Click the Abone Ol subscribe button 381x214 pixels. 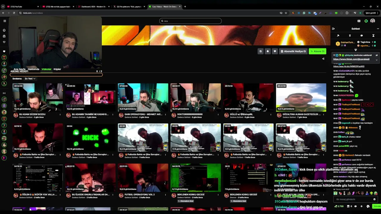click(317, 51)
